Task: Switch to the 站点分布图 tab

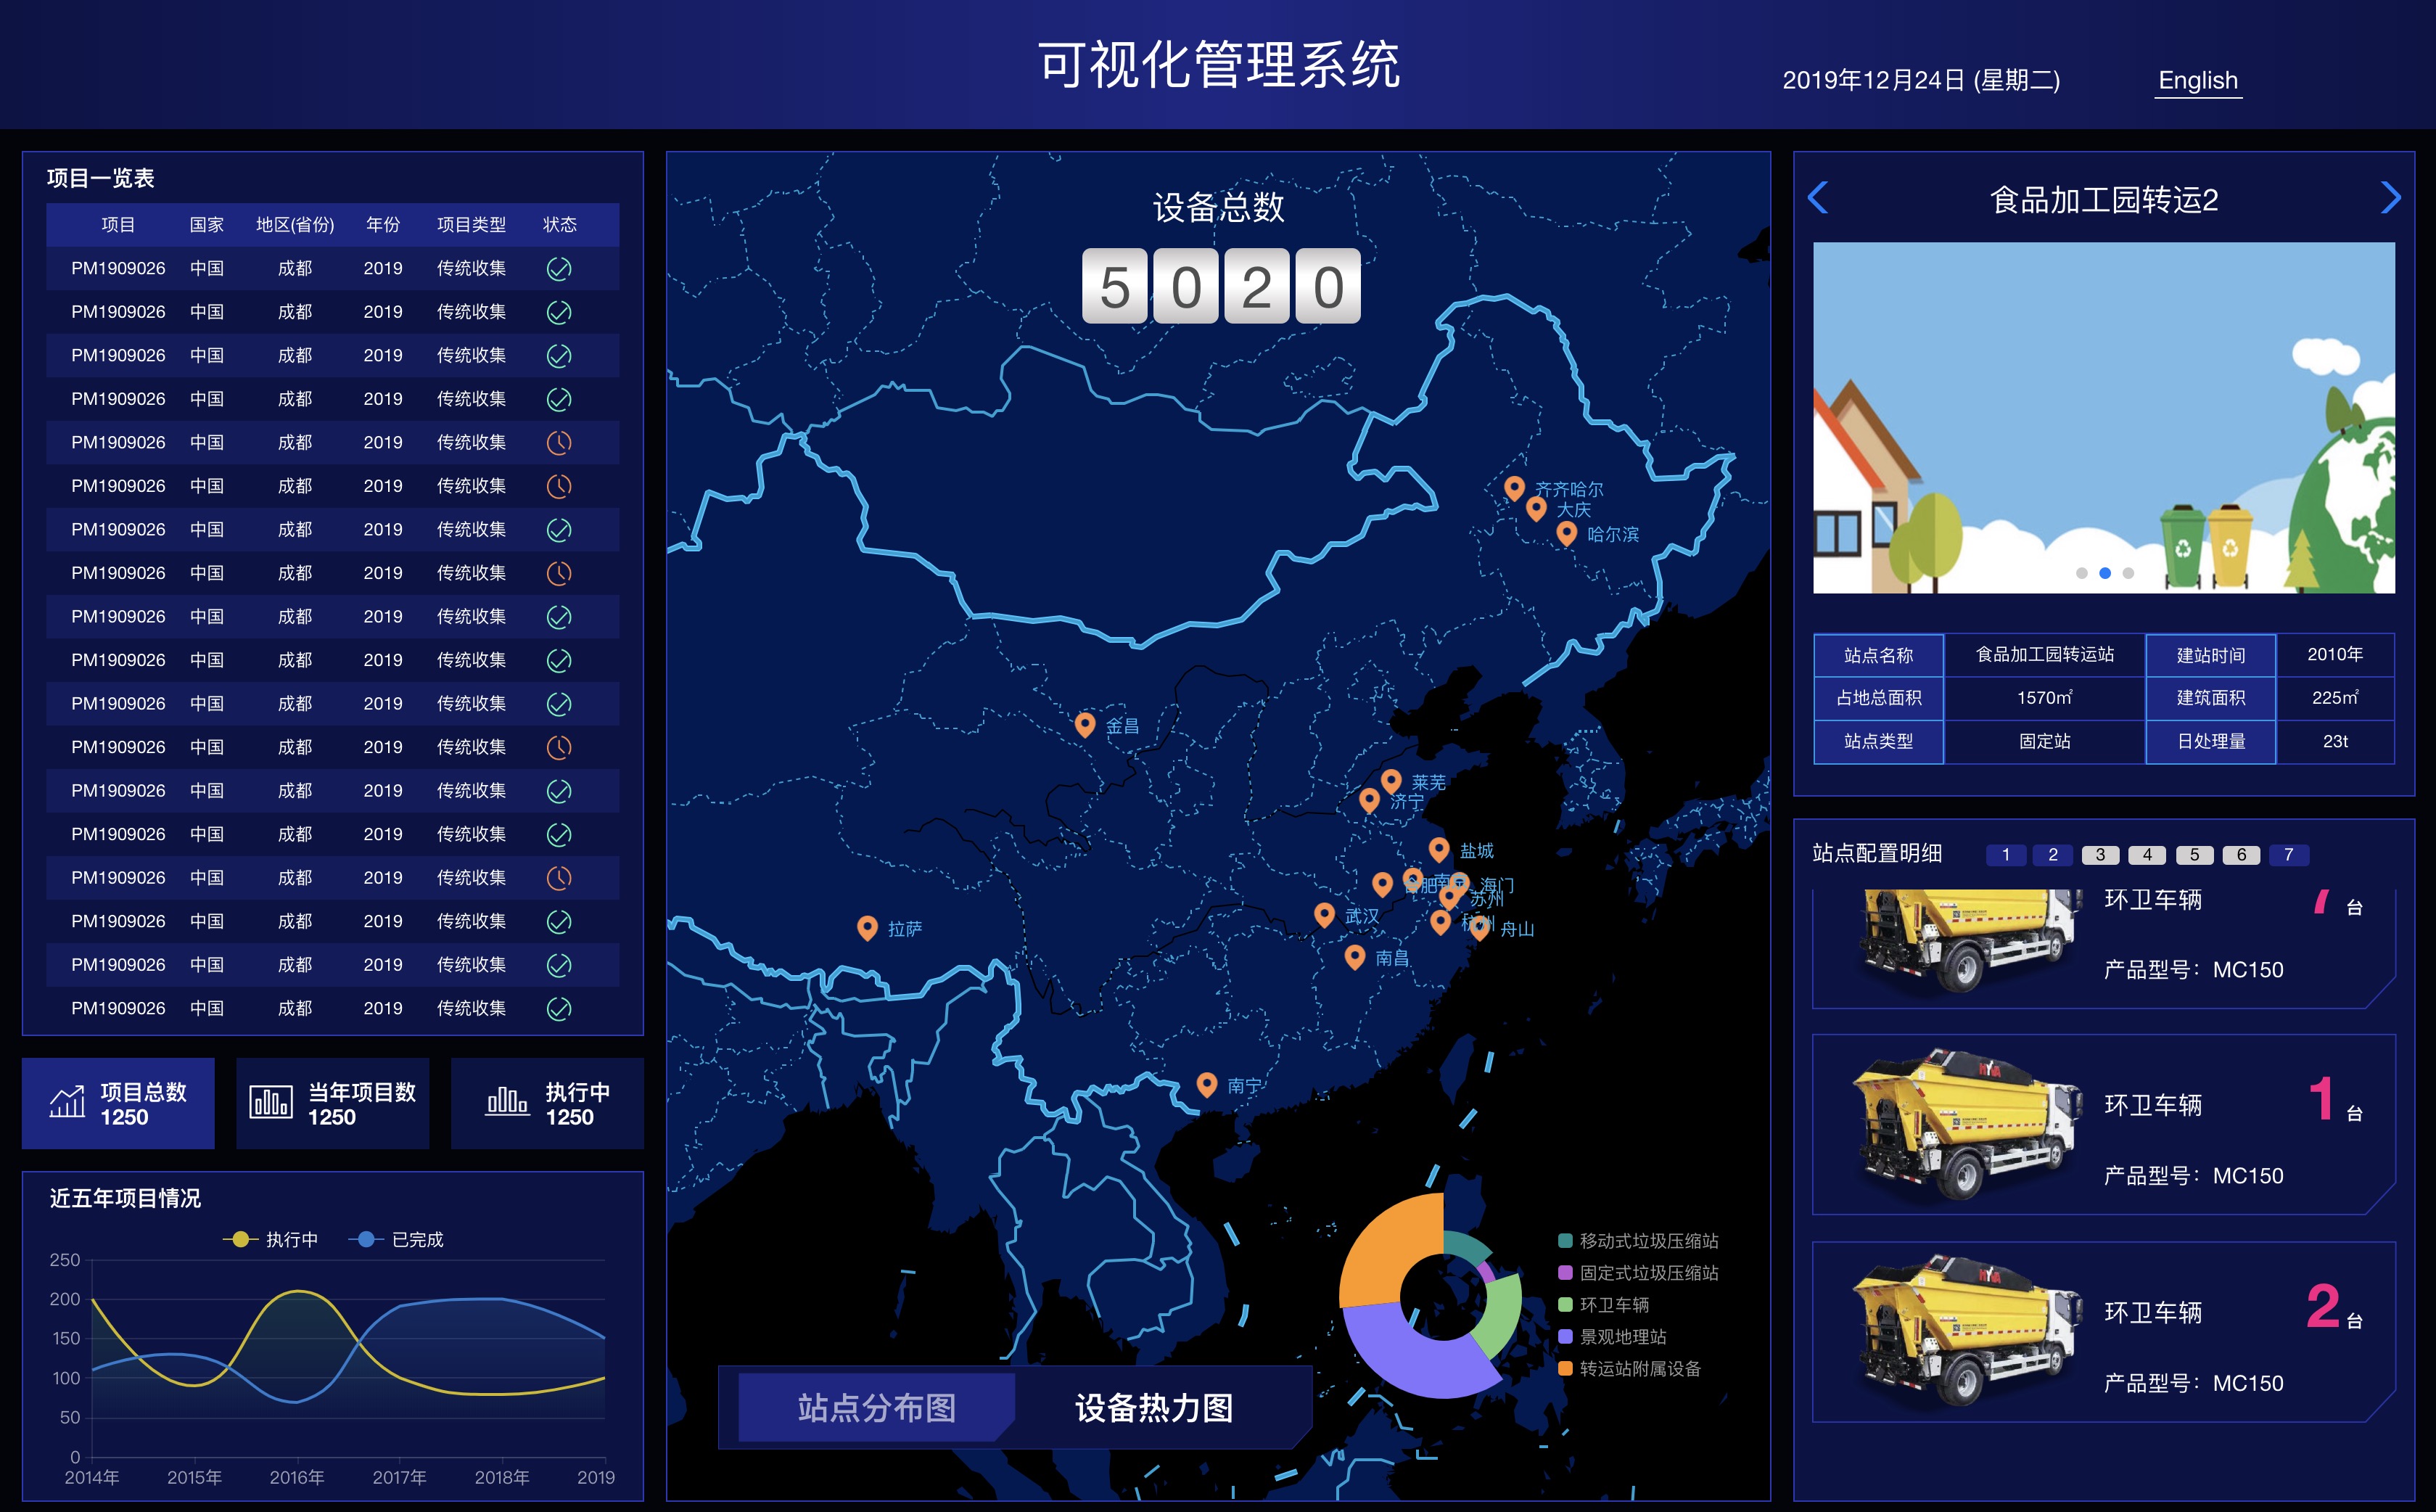Action: pyautogui.click(x=876, y=1407)
